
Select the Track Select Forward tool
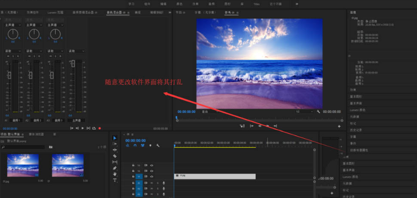(114, 144)
